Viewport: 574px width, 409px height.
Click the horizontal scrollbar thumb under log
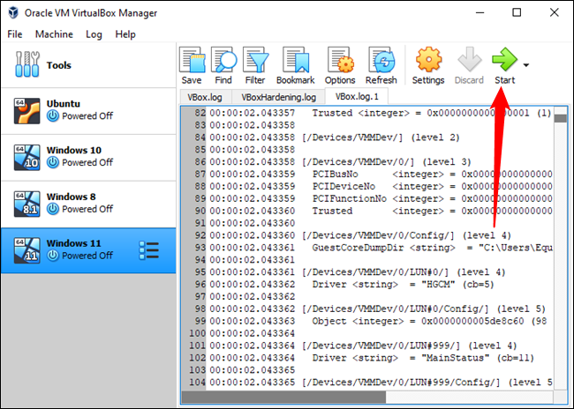click(283, 397)
